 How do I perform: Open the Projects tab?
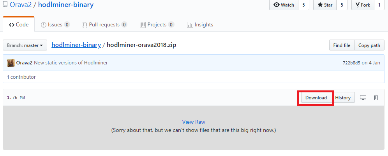[x=157, y=25]
